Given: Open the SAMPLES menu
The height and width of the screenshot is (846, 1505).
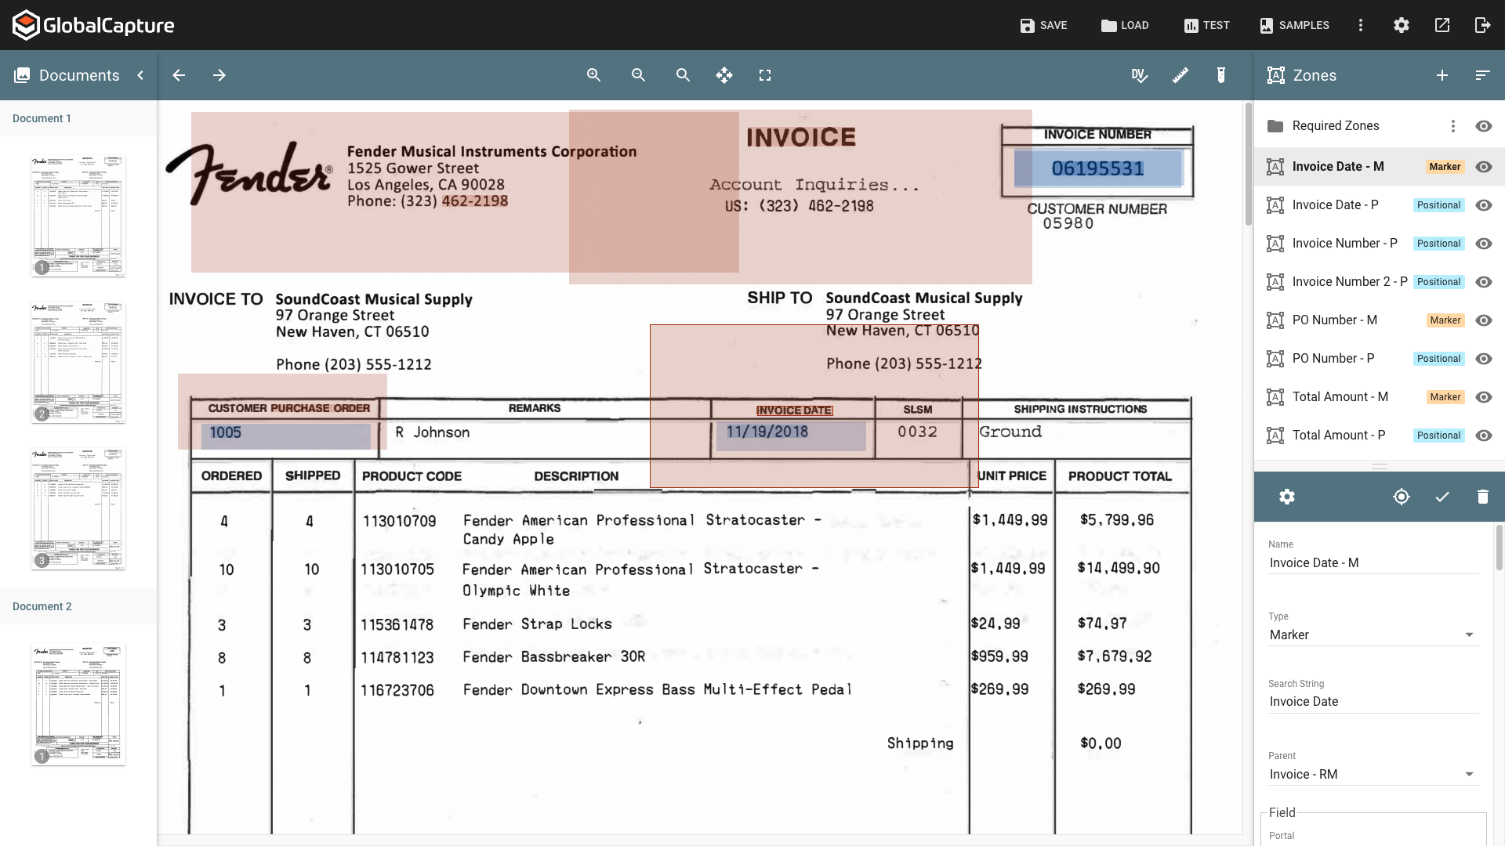Looking at the screenshot, I should click(1294, 25).
